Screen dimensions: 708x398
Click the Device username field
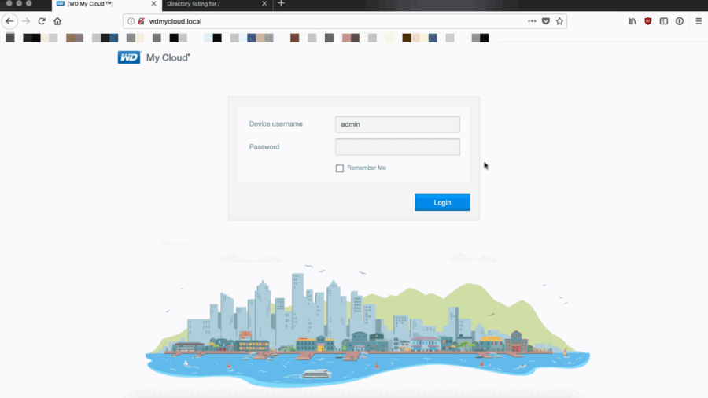[x=397, y=124]
